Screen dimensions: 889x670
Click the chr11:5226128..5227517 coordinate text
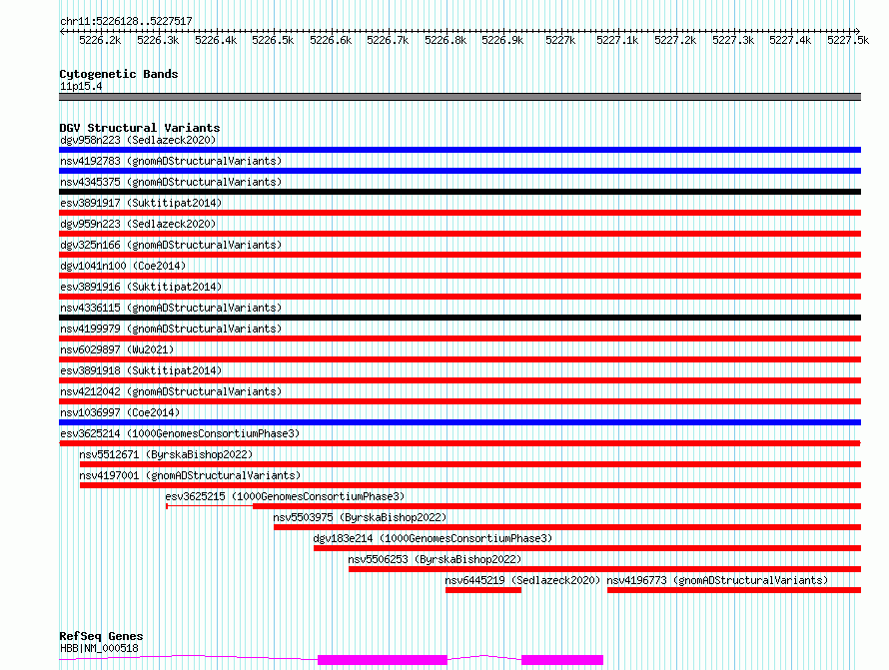point(126,21)
